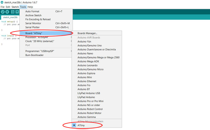This screenshot has width=210, height=130.
Task: Click the New sketch toolbar icon
Action: tap(13, 12)
